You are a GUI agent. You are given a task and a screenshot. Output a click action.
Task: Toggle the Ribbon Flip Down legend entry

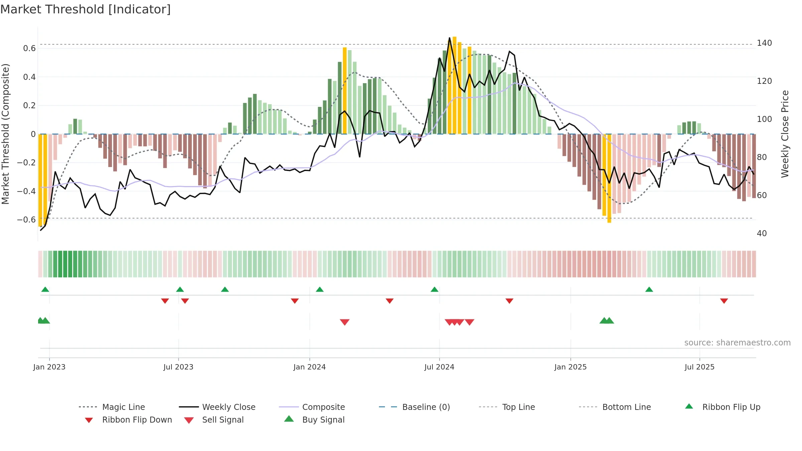tap(128, 420)
